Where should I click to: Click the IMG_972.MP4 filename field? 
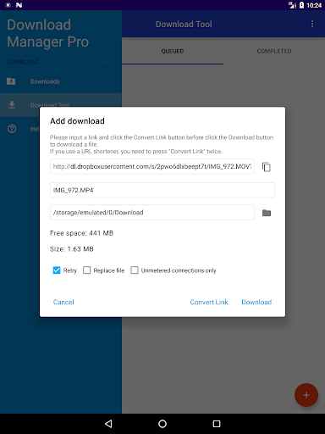click(162, 190)
